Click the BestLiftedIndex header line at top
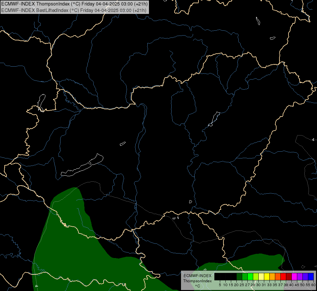317x291 pixels. [x=74, y=10]
